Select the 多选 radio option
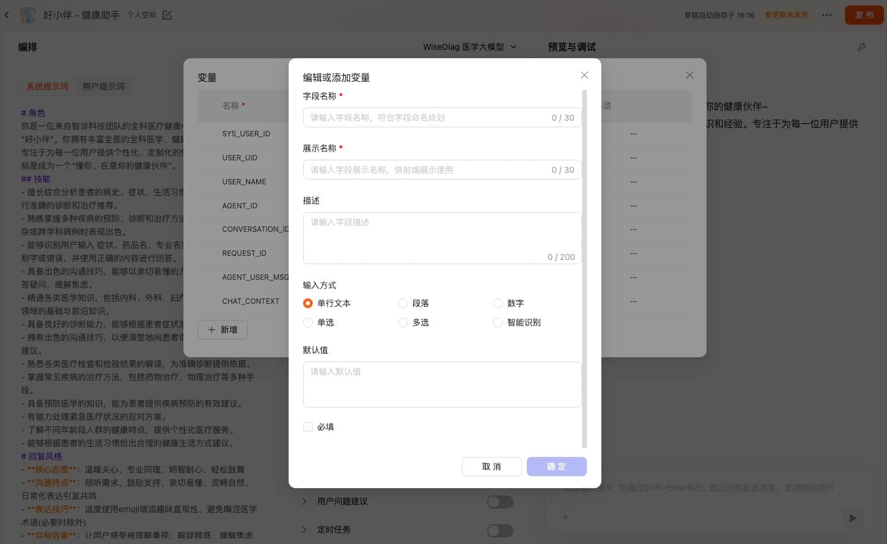Viewport: 887px width, 544px height. click(x=403, y=322)
